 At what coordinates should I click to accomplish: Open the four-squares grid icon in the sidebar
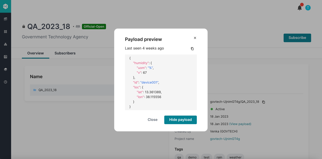coord(5,32)
